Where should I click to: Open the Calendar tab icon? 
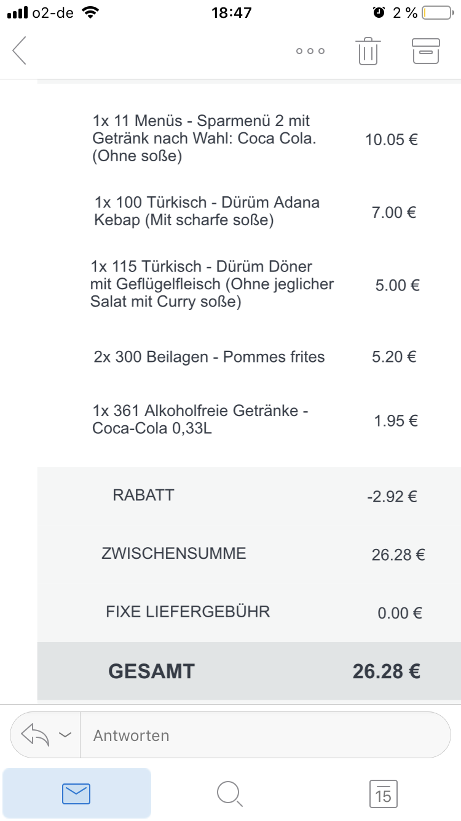pos(384,793)
